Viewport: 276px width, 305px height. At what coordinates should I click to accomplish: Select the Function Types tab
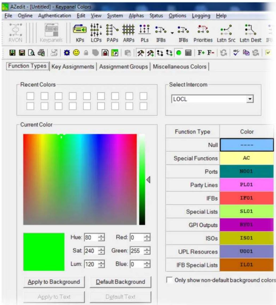point(27,66)
